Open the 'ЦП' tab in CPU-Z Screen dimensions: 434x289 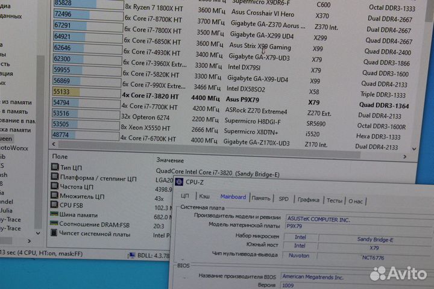click(184, 196)
